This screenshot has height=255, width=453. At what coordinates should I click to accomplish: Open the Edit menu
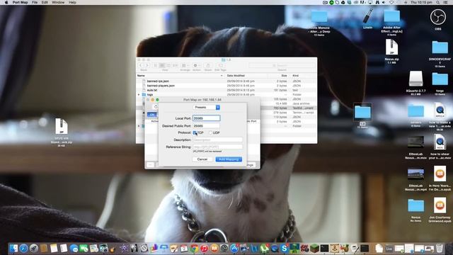point(45,2)
